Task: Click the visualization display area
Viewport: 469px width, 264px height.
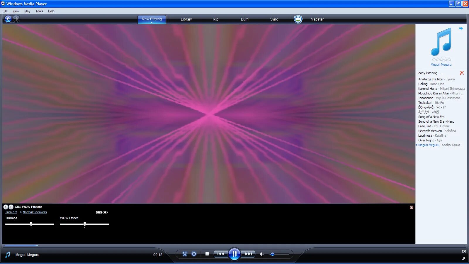Action: tap(209, 114)
